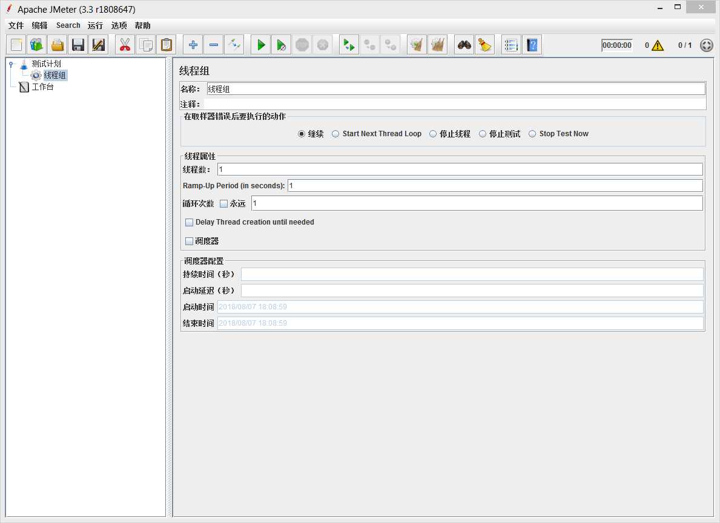This screenshot has width=720, height=523.
Task: Cut with the scissors icon
Action: coord(125,45)
